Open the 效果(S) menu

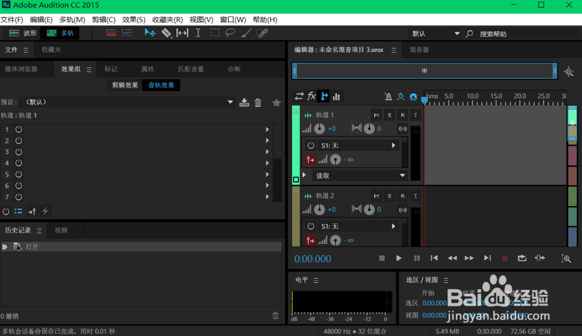coord(134,20)
